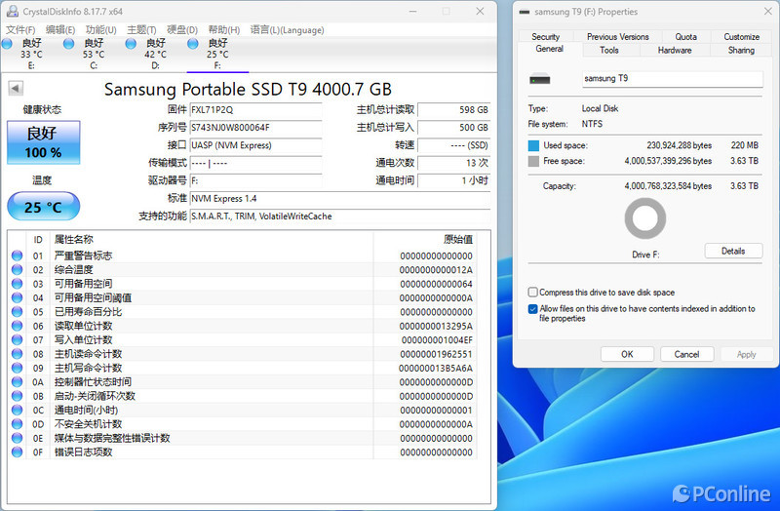Switch to the Hardware tab
The width and height of the screenshot is (780, 511).
pos(674,50)
